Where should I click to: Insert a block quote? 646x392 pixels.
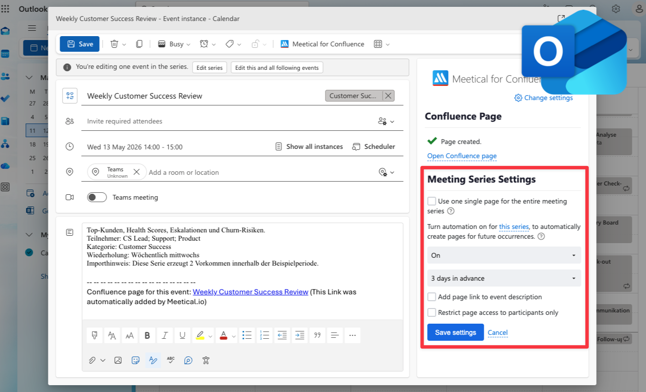coord(317,335)
